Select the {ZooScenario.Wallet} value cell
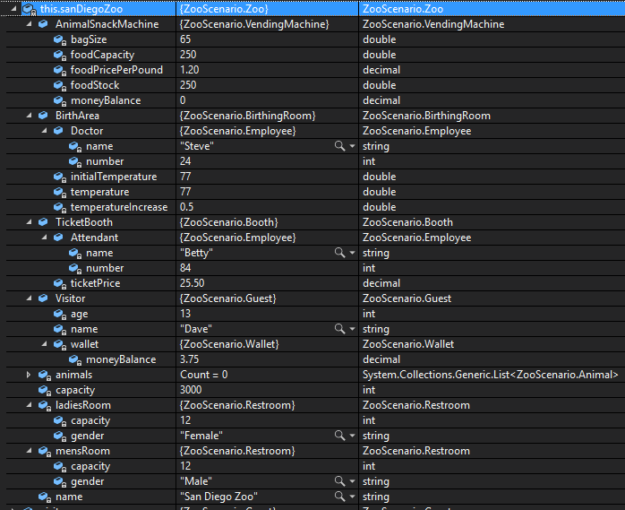The image size is (625, 510). (268, 344)
